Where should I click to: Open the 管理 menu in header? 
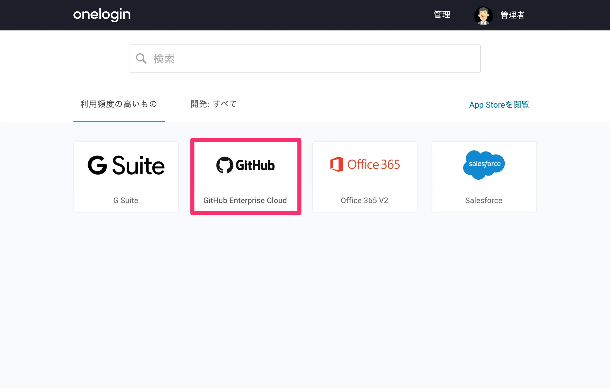point(442,15)
